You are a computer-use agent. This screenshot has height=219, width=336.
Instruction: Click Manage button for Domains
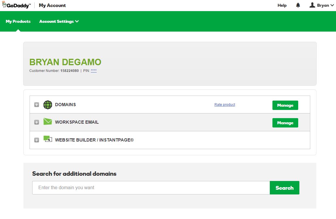coord(285,105)
